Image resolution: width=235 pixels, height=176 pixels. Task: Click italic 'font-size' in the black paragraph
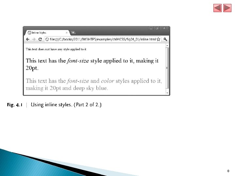78,61
